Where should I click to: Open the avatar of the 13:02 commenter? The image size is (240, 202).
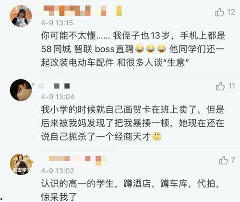tap(21, 164)
